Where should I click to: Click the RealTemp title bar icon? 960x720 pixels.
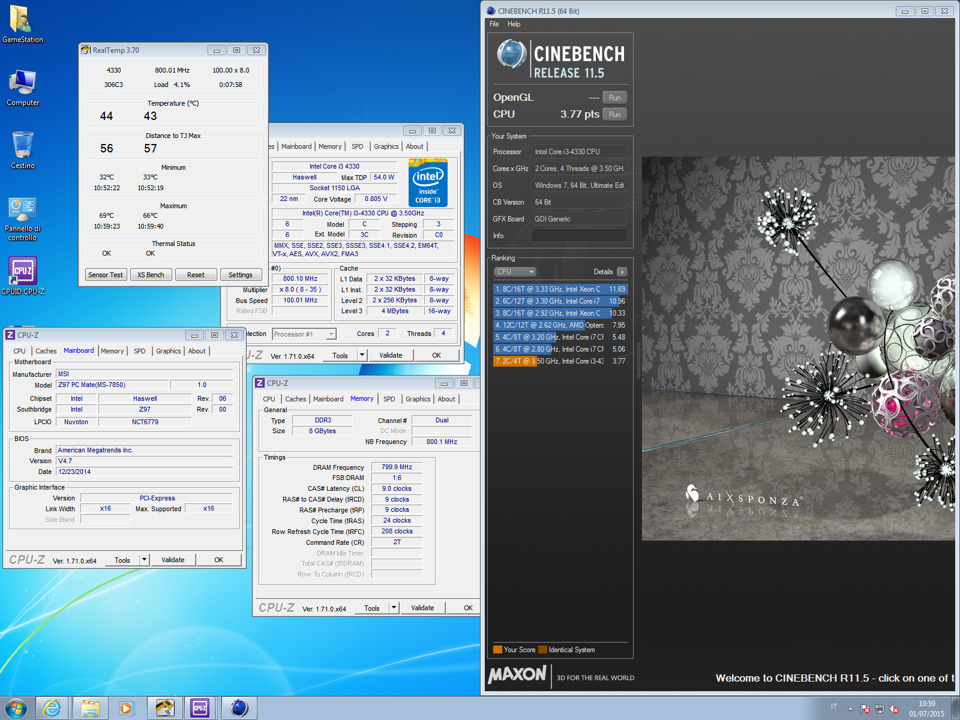click(x=86, y=50)
